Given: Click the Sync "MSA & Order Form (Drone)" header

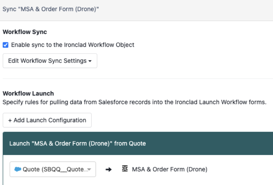Looking at the screenshot, I should [x=51, y=9].
